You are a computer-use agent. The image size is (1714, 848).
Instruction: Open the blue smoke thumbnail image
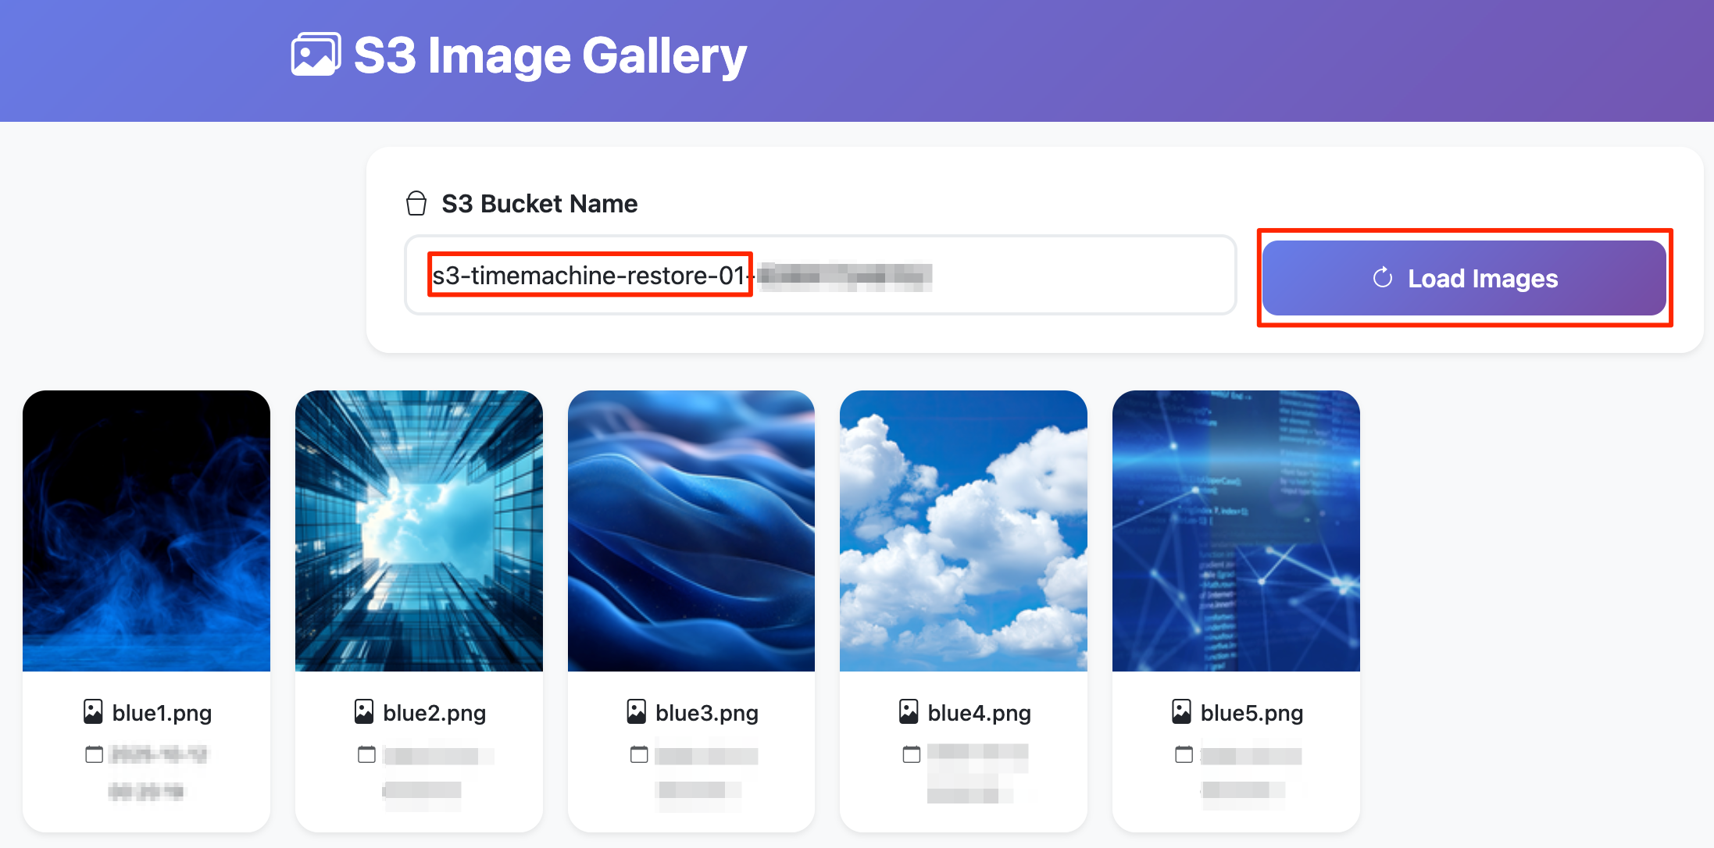147,531
